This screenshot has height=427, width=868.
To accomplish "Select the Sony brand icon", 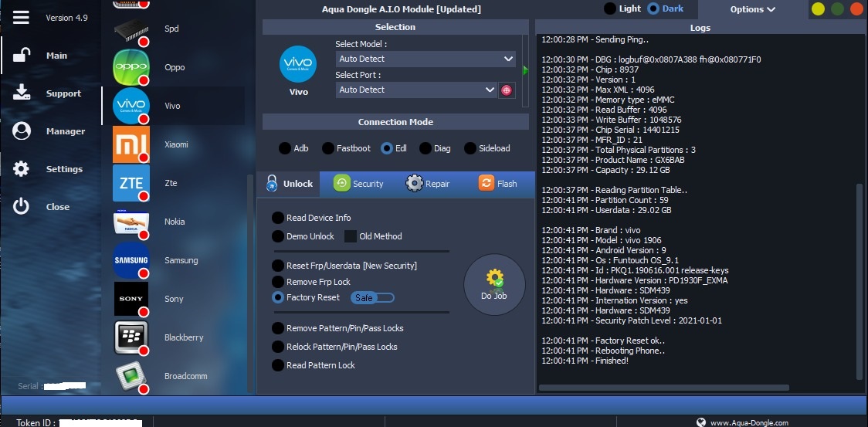I will coord(131,299).
